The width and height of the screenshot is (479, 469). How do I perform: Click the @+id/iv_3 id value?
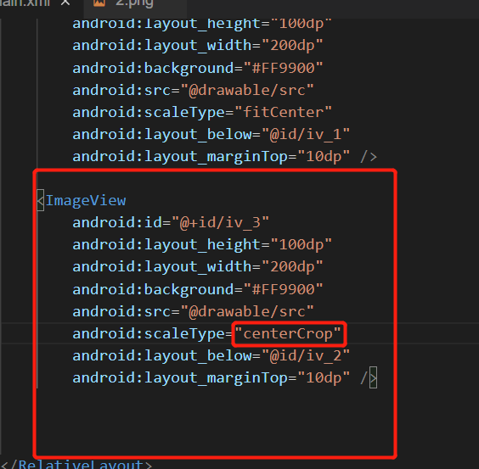(x=220, y=222)
